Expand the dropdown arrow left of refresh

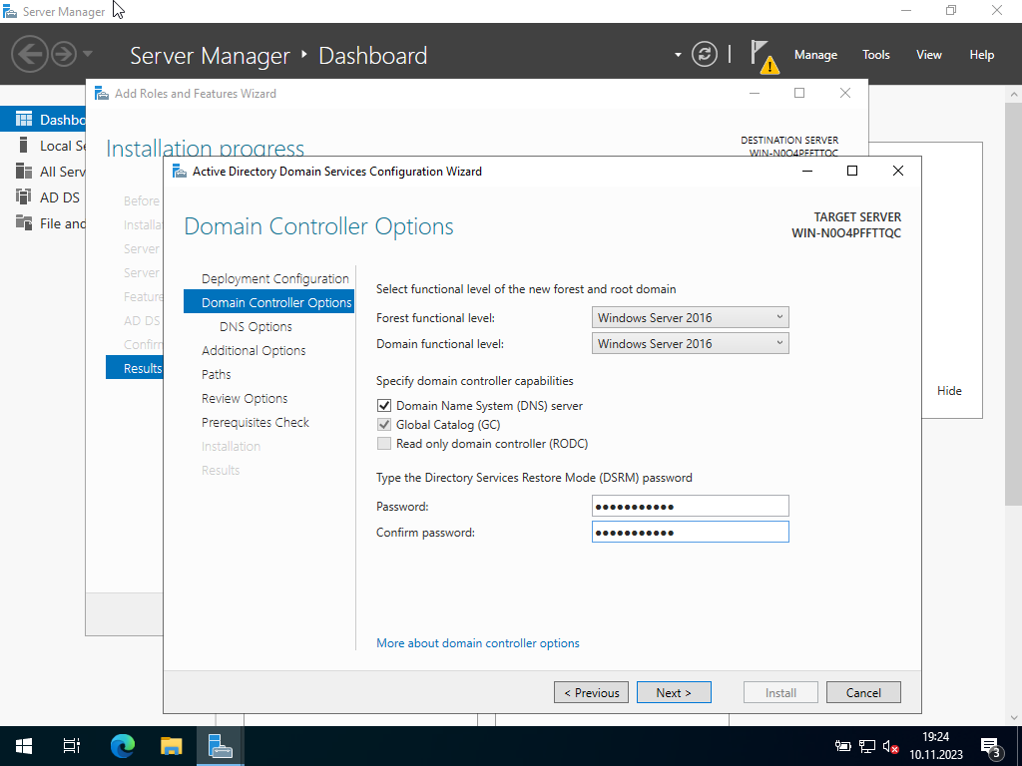coord(678,55)
